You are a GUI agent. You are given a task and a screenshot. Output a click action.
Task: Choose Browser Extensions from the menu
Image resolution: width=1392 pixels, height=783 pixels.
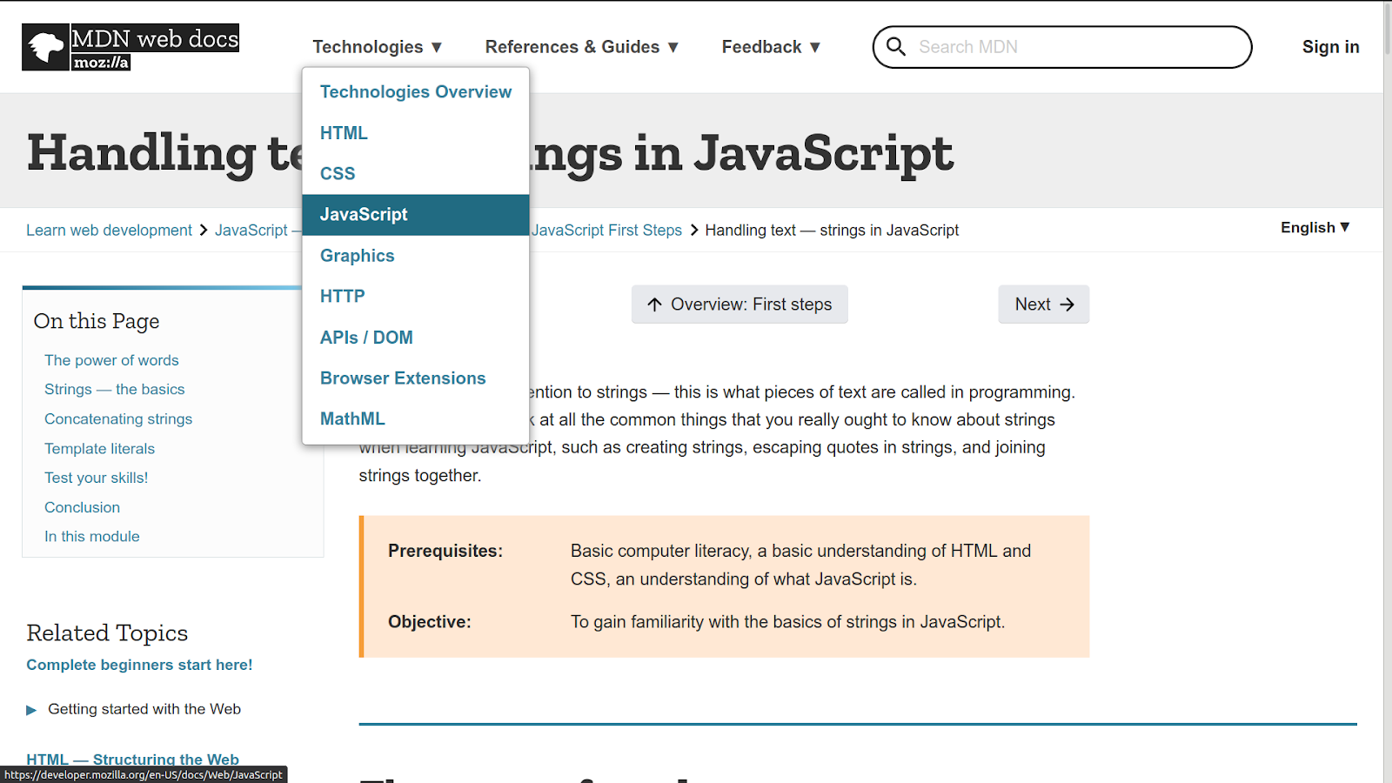point(403,378)
